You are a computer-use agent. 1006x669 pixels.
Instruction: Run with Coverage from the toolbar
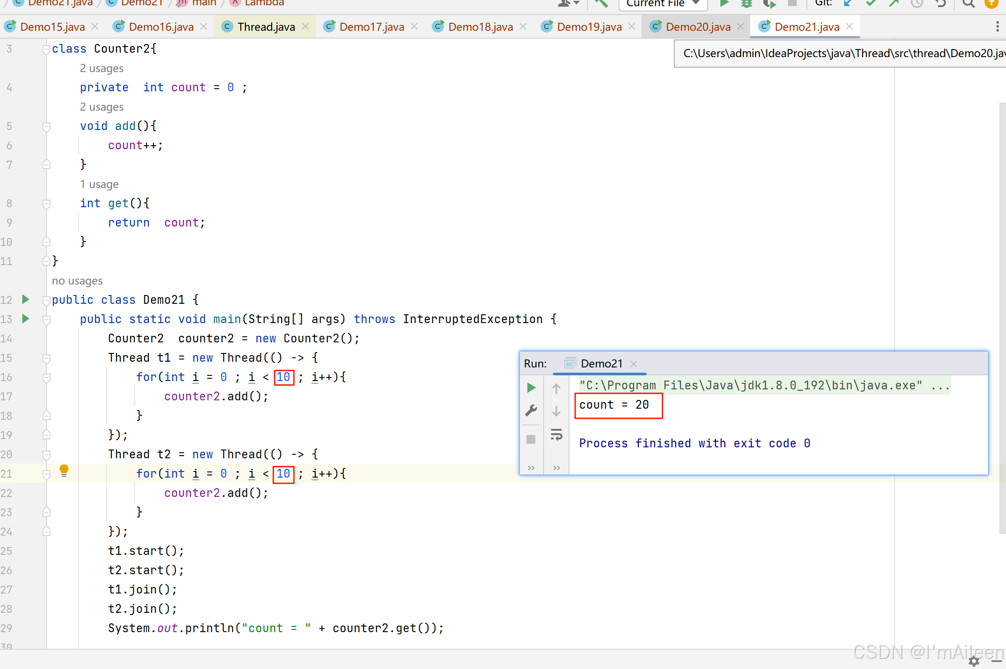click(769, 4)
